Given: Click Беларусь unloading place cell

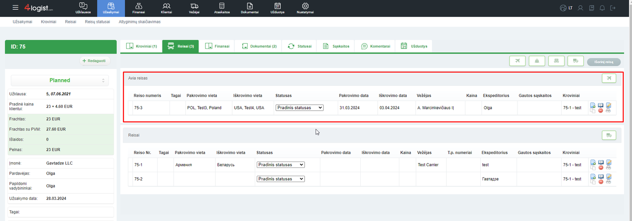Looking at the screenshot, I should coord(235,165).
